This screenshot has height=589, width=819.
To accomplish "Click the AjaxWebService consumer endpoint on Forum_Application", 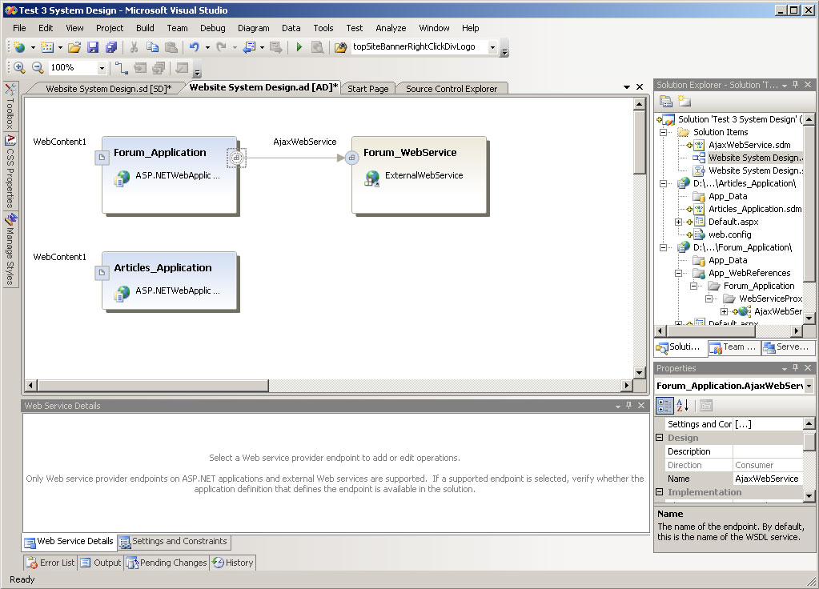I will (x=237, y=157).
